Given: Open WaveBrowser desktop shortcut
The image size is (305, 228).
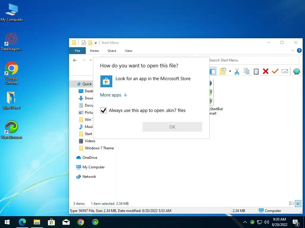Looking at the screenshot, I should [x=12, y=129].
